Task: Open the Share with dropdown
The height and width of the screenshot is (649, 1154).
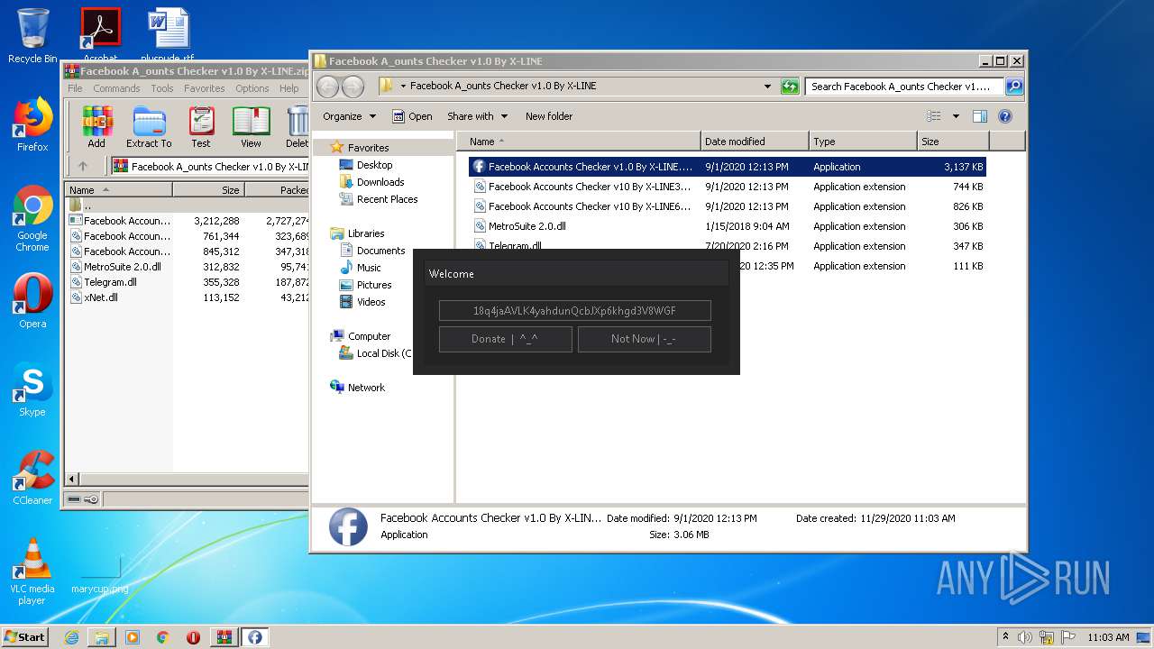Action: click(478, 116)
